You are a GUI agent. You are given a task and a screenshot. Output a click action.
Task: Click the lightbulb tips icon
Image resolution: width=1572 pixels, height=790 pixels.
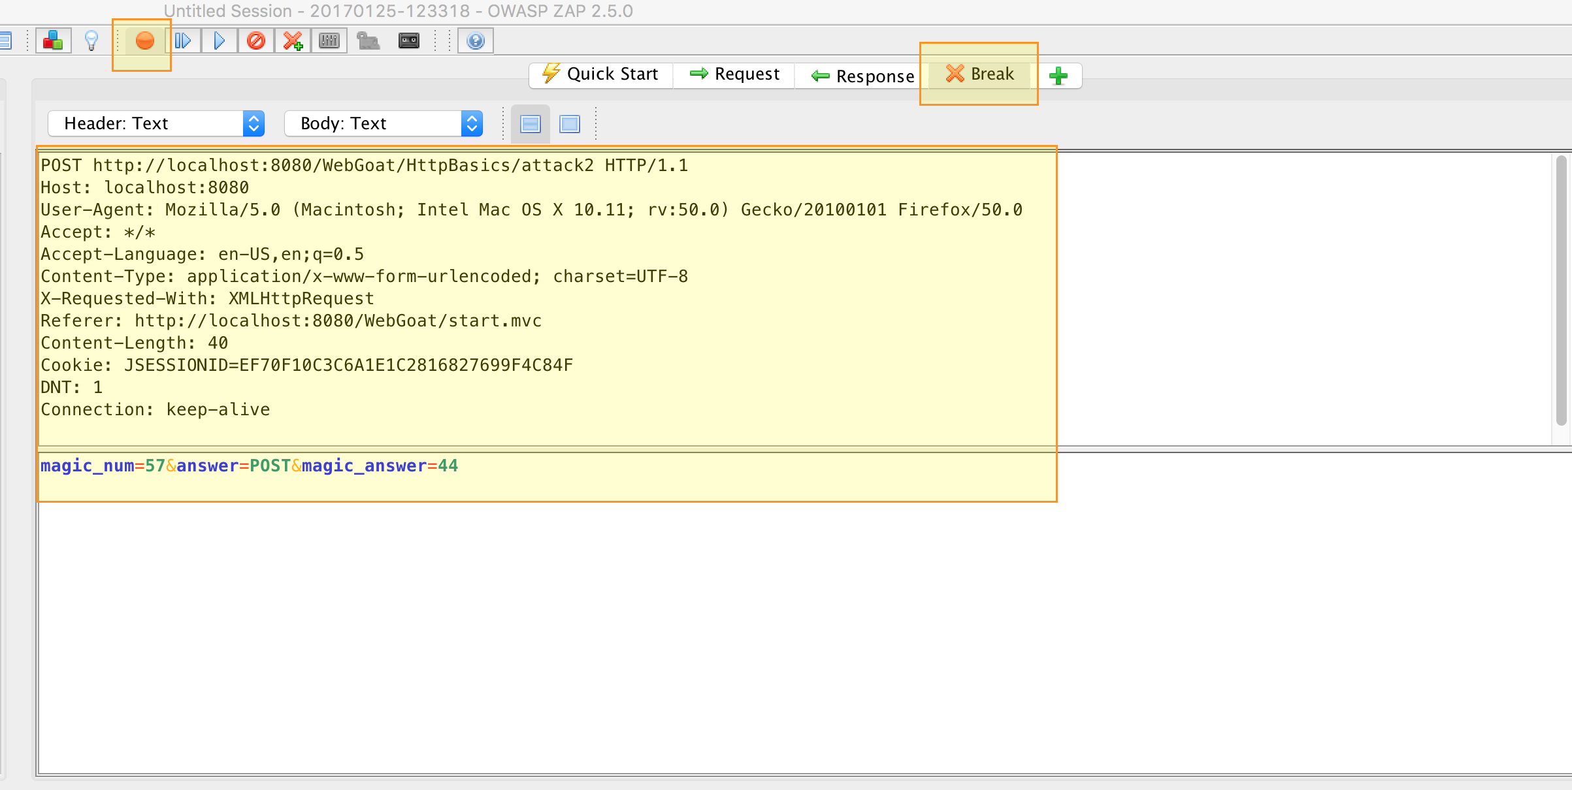(91, 40)
